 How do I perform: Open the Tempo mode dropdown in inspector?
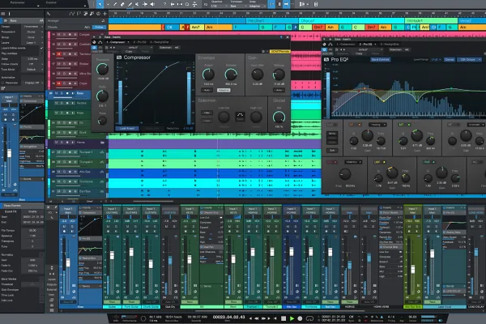pyautogui.click(x=33, y=27)
